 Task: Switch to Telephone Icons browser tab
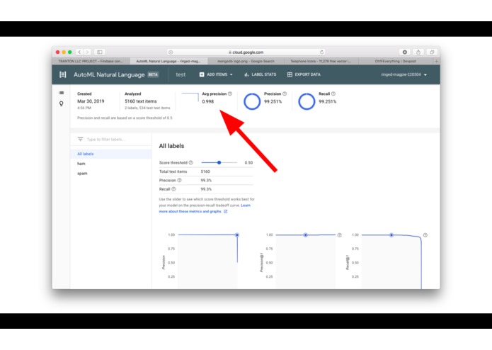(321, 61)
